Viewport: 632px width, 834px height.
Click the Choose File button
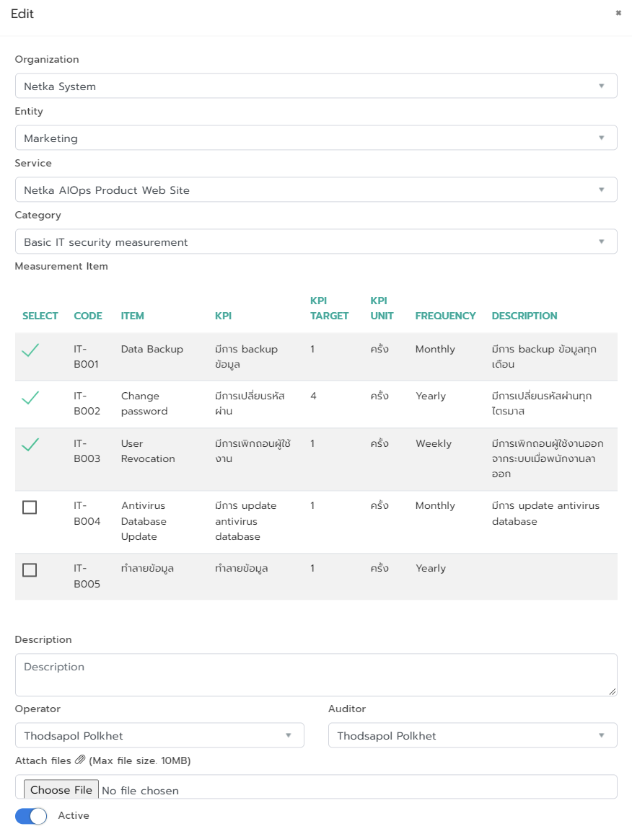pyautogui.click(x=61, y=789)
